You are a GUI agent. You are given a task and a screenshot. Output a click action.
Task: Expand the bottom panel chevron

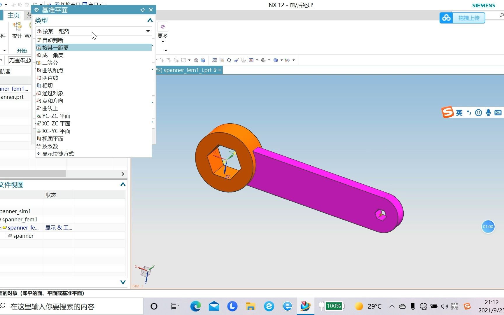click(123, 282)
